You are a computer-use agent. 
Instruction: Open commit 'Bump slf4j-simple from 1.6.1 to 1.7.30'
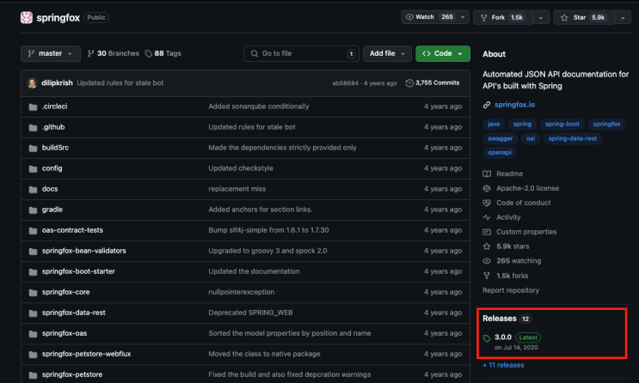268,230
